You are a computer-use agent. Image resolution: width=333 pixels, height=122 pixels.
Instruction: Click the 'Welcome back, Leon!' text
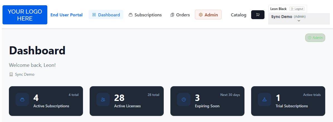coord(32,65)
